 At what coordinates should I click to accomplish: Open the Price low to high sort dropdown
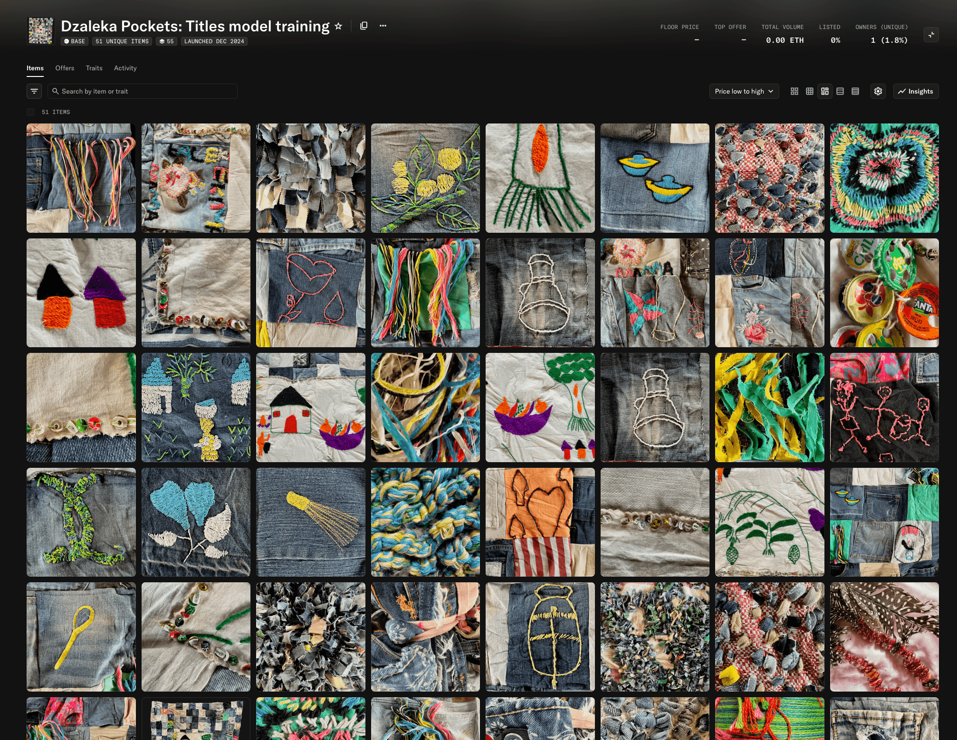click(x=744, y=91)
